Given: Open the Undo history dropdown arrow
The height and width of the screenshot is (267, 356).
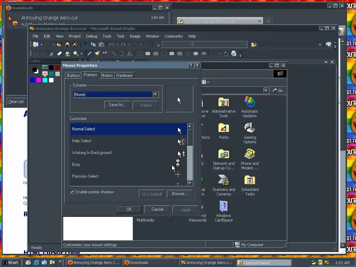Looking at the screenshot, I should (x=117, y=45).
